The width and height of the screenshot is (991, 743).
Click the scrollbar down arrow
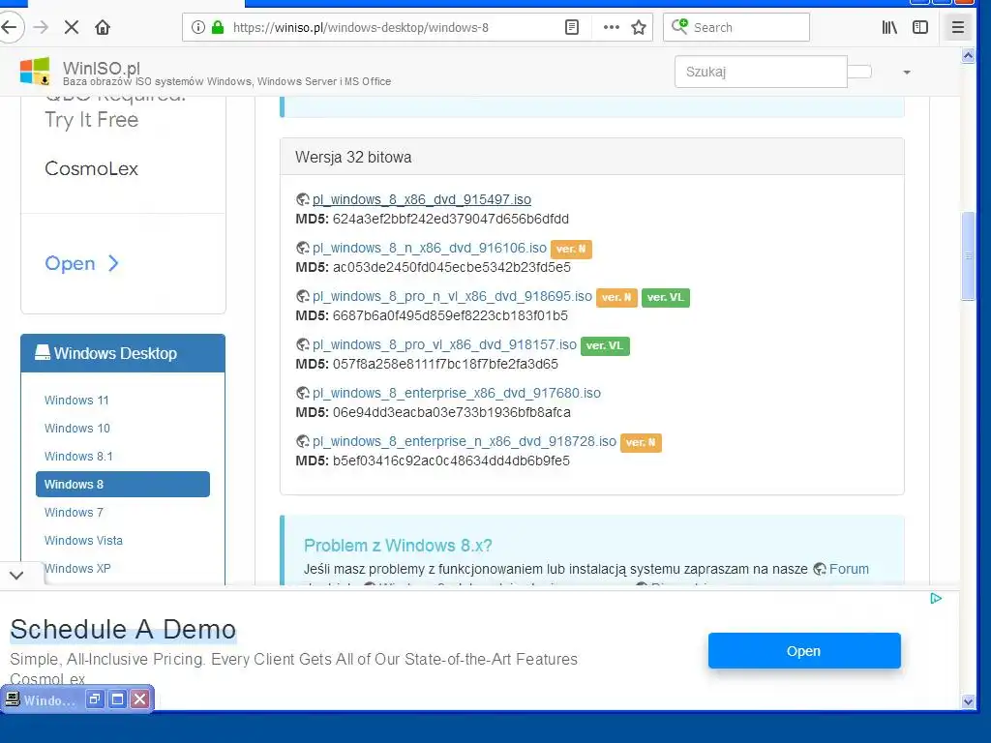point(968,701)
